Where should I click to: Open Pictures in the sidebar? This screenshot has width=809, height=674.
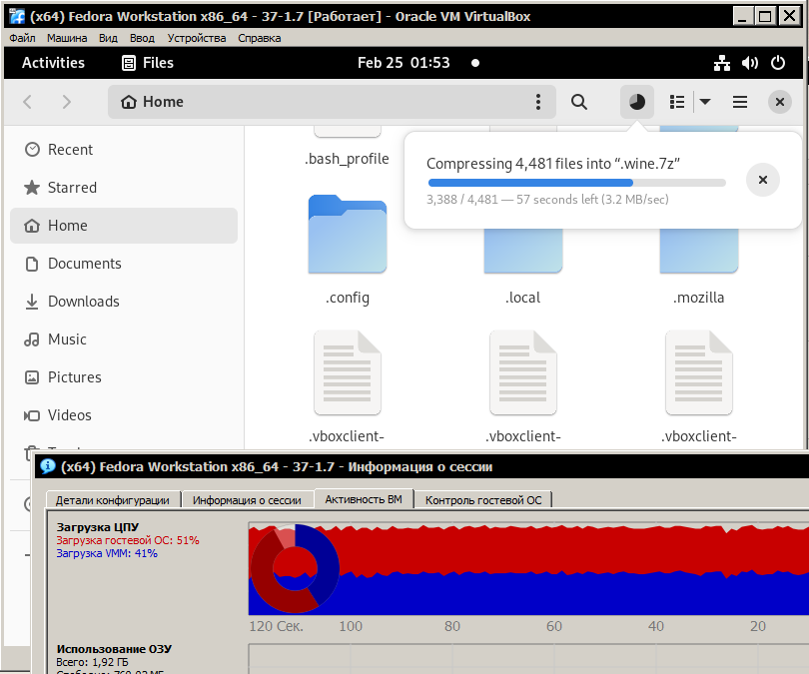point(124,377)
